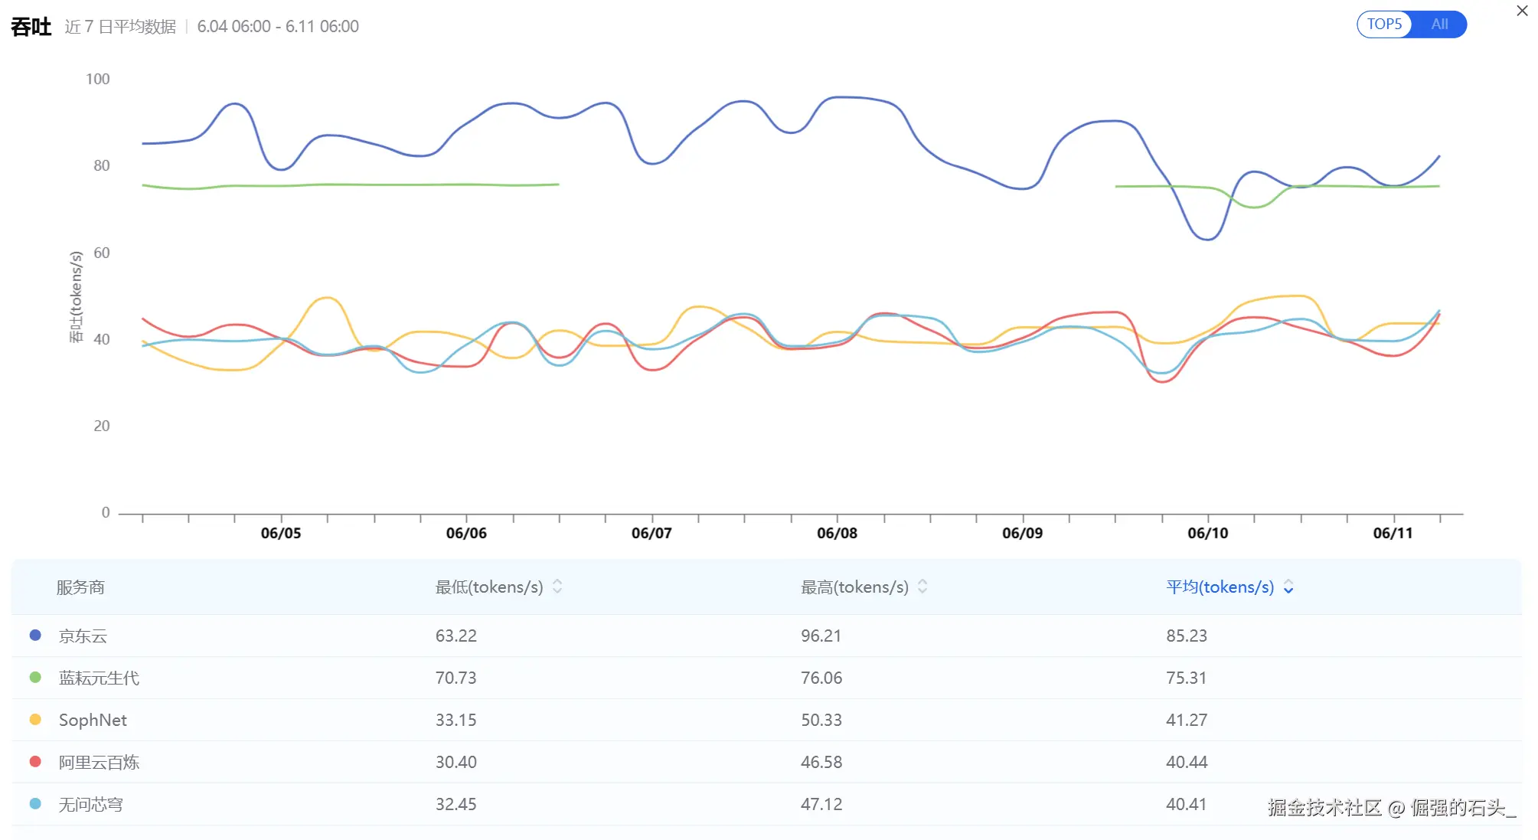Click 无问芯穹 maximum value 47.12
This screenshot has width=1538, height=840.
[x=821, y=804]
